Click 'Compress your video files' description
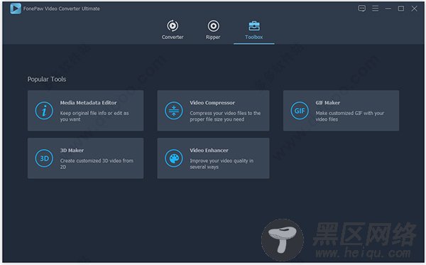426x265 pixels. tap(225, 116)
